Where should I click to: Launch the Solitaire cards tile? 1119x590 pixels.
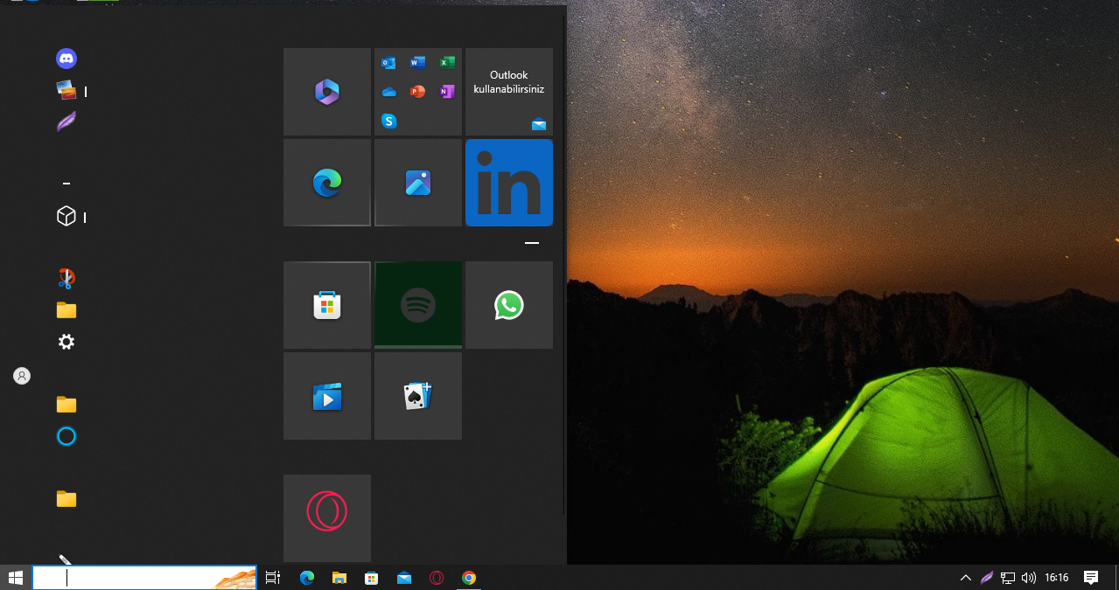tap(418, 396)
